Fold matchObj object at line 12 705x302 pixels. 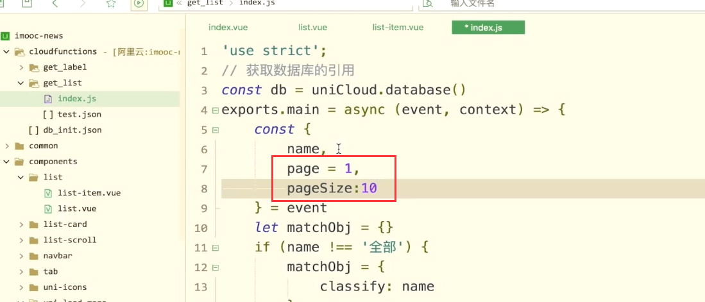coord(216,267)
